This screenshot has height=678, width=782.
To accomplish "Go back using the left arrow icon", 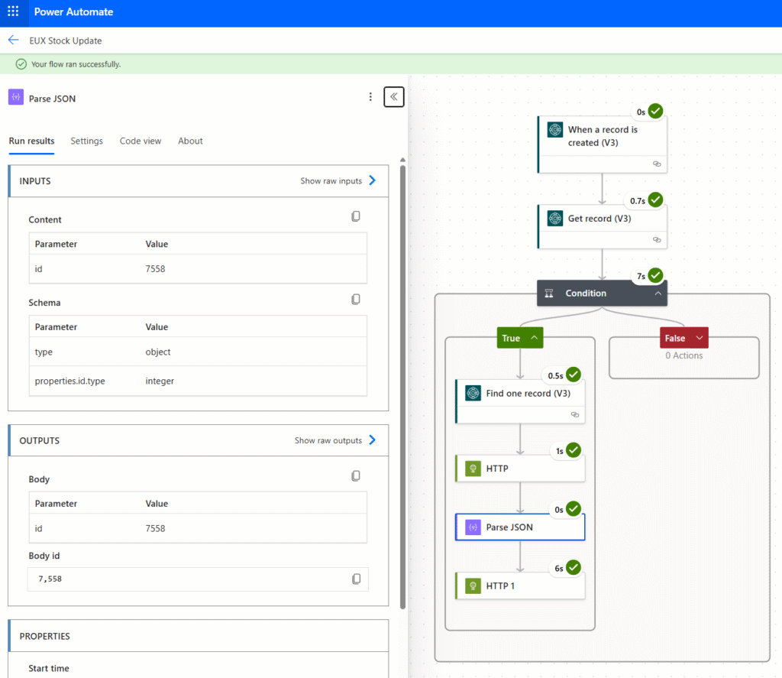I will 14,40.
